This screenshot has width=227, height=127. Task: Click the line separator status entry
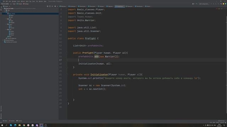coord(214,123)
